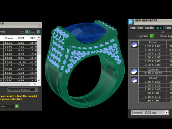The image size is (172, 129).
Task: Open the Use Object Materials selector
Action: coord(23,90)
